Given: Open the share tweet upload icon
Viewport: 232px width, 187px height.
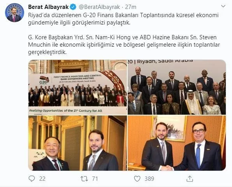Looking at the screenshot, I should pos(190,178).
